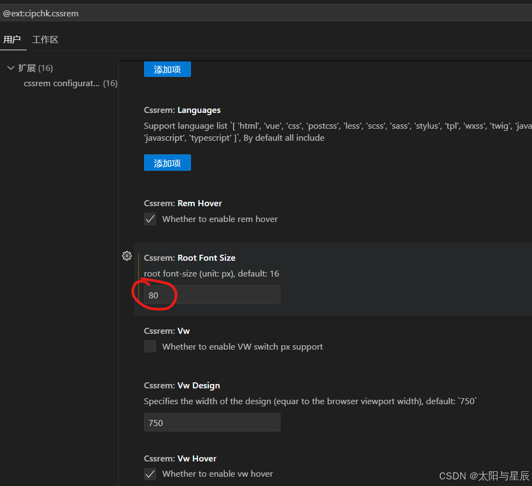Click 'Whether to enable rem hover' label

(220, 219)
